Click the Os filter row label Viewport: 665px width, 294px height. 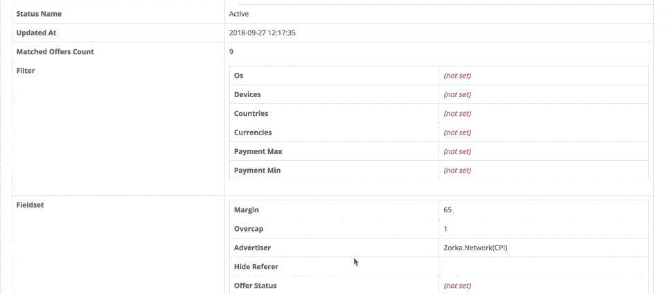[239, 76]
